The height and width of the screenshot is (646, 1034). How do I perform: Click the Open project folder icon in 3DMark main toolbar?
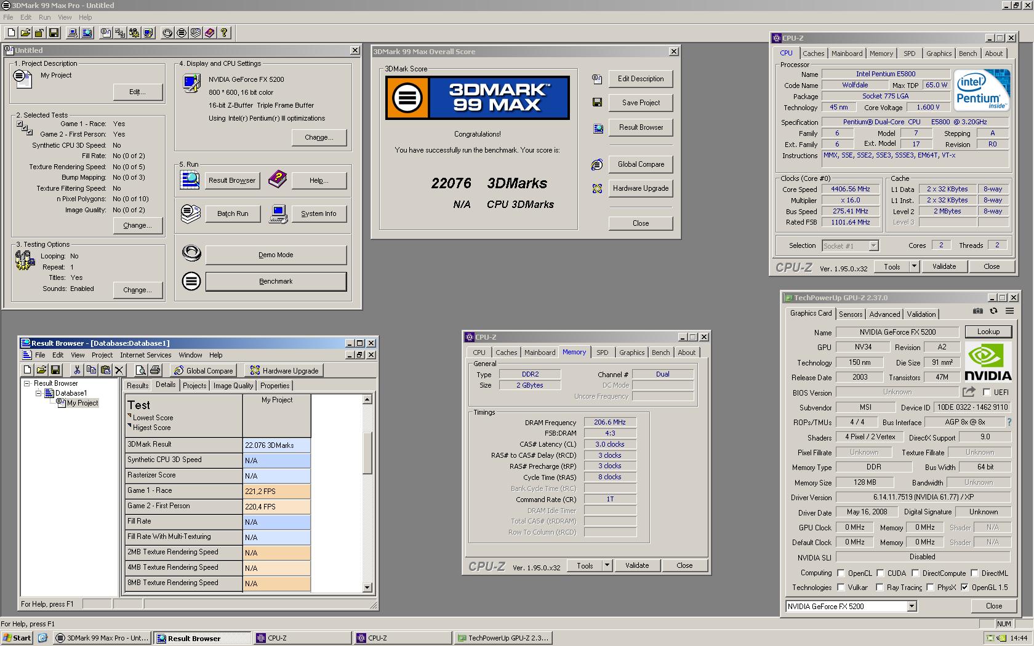[x=25, y=33]
